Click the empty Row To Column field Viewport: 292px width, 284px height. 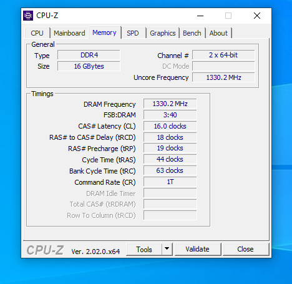pyautogui.click(x=170, y=215)
